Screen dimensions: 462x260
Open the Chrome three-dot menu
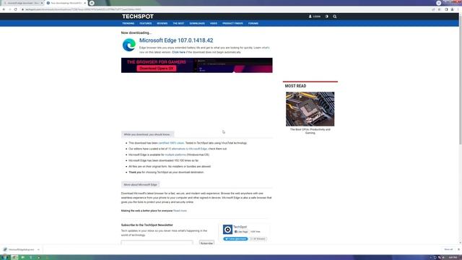click(x=458, y=9)
